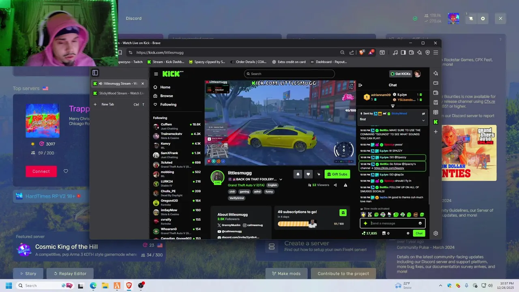Open Brave Shields lion icon
Screen dimensions: 519x292
pos(361,52)
